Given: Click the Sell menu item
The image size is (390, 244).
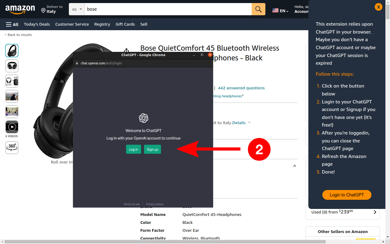Looking at the screenshot, I should [x=144, y=24].
